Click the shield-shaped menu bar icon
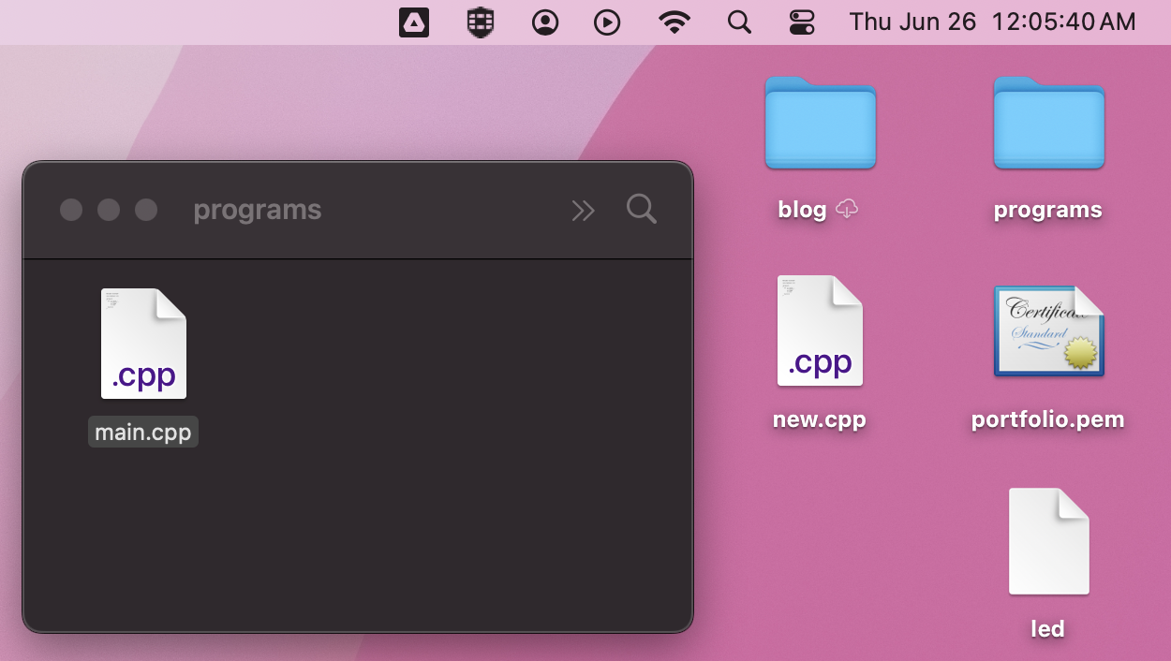Viewport: 1171px width, 661px height. pyautogui.click(x=480, y=22)
